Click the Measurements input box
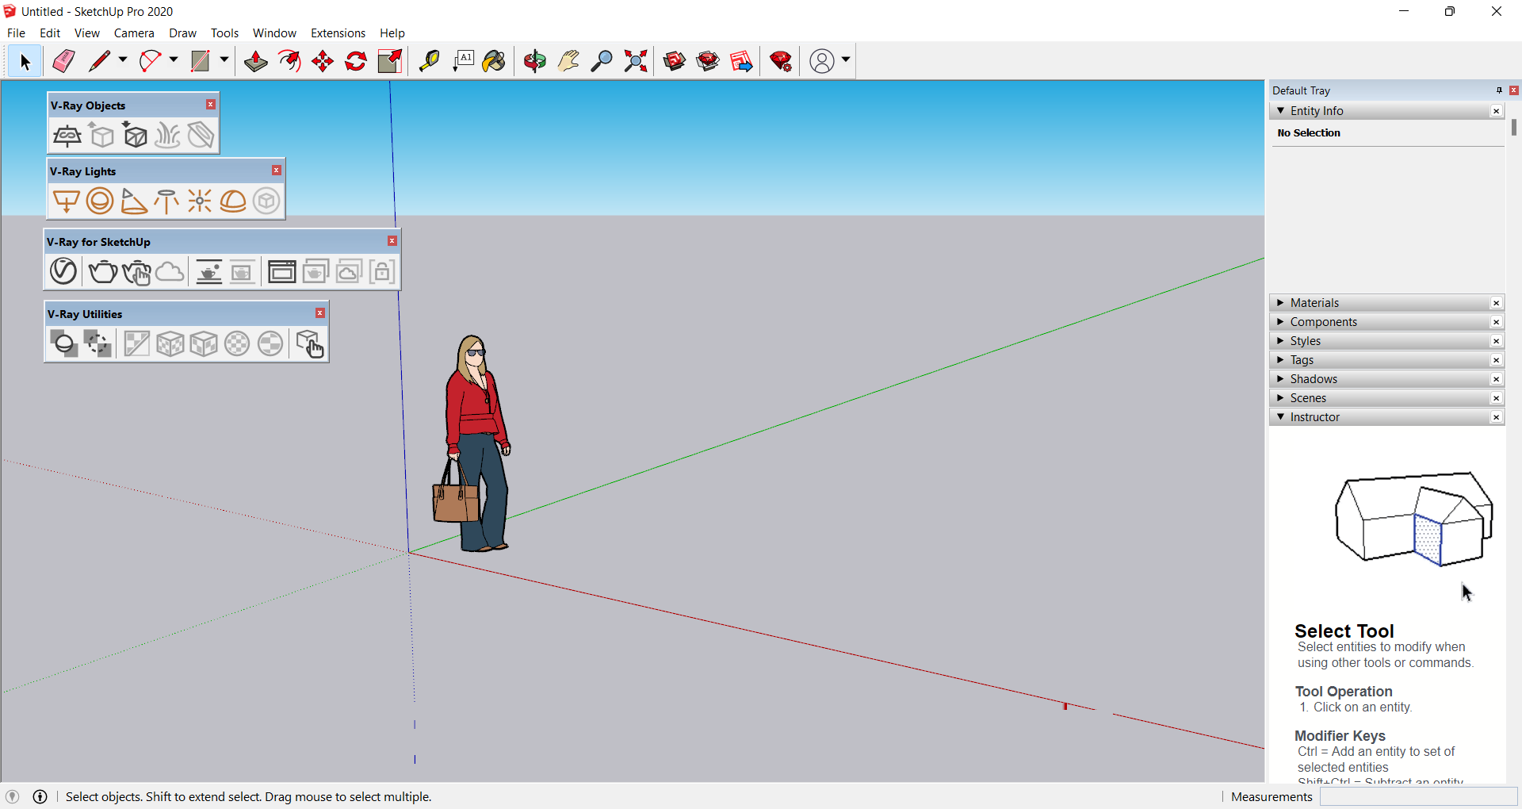Viewport: 1522px width, 809px height. [1418, 797]
